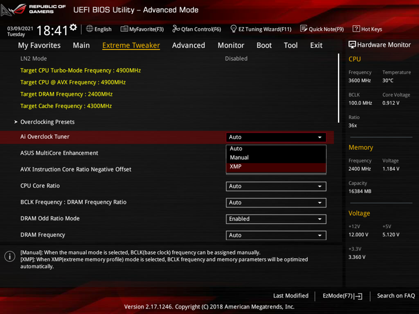Viewport: 419px width, 314px height.
Task: Click Last Modified button
Action: [291, 296]
